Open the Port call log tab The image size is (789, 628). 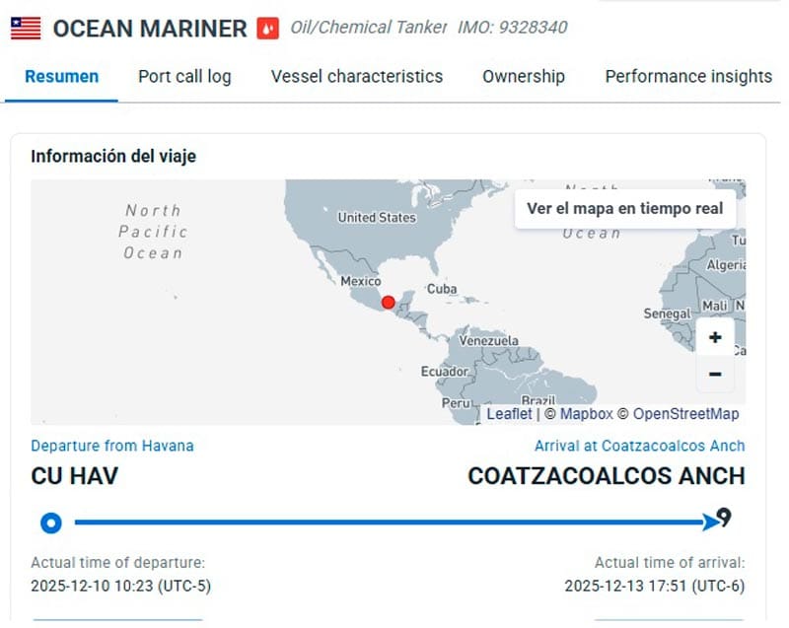[184, 76]
